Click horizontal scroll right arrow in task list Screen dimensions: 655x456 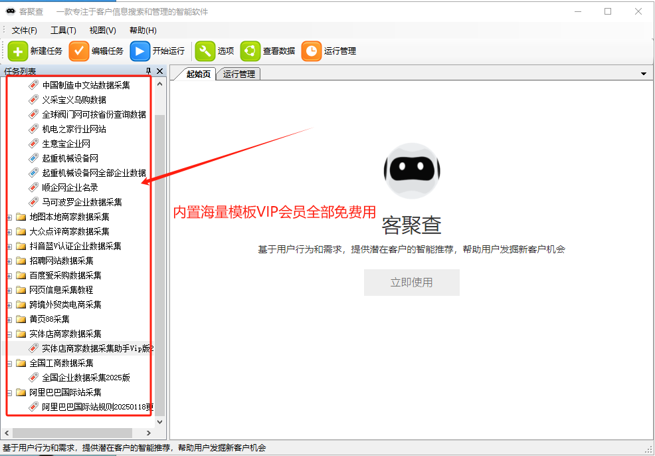coord(148,433)
